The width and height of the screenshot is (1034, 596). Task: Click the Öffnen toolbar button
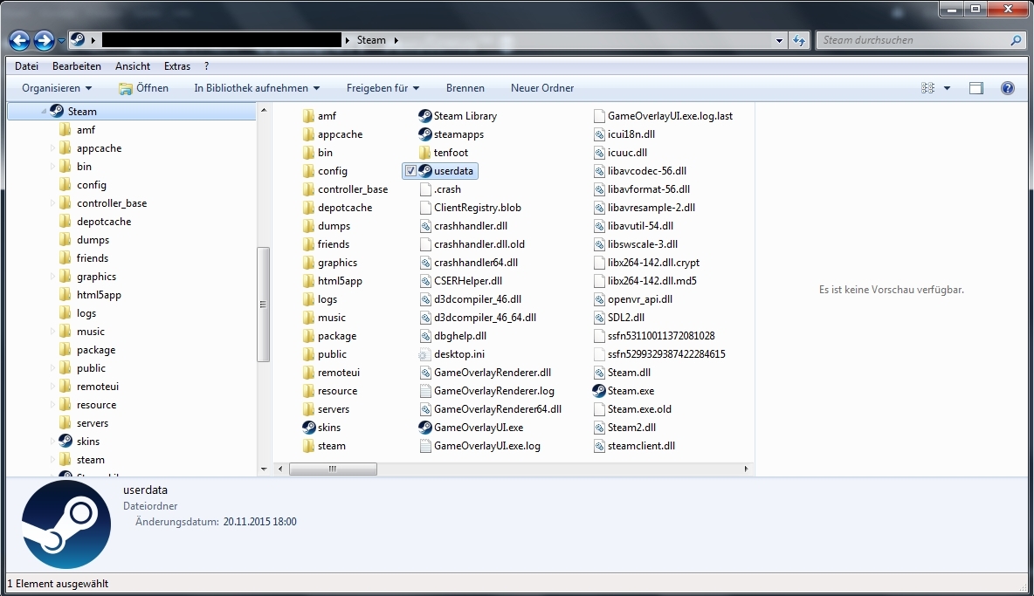[144, 88]
